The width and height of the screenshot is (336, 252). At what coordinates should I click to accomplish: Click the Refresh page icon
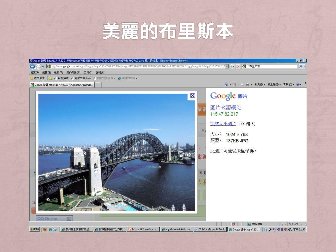[233, 66]
